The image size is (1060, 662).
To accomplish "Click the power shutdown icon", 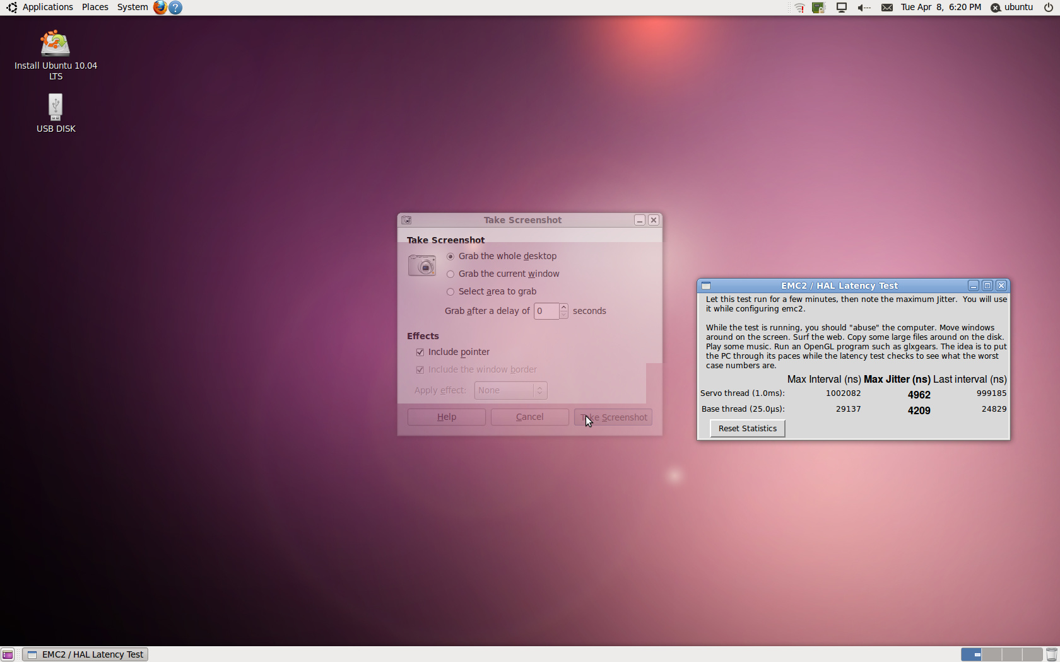I will point(1049,8).
